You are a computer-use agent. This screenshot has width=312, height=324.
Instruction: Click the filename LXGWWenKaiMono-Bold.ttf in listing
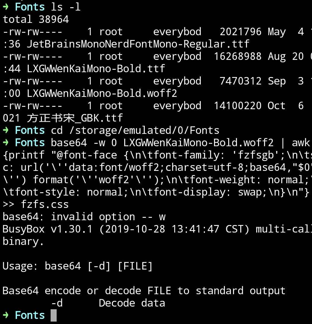click(96, 69)
